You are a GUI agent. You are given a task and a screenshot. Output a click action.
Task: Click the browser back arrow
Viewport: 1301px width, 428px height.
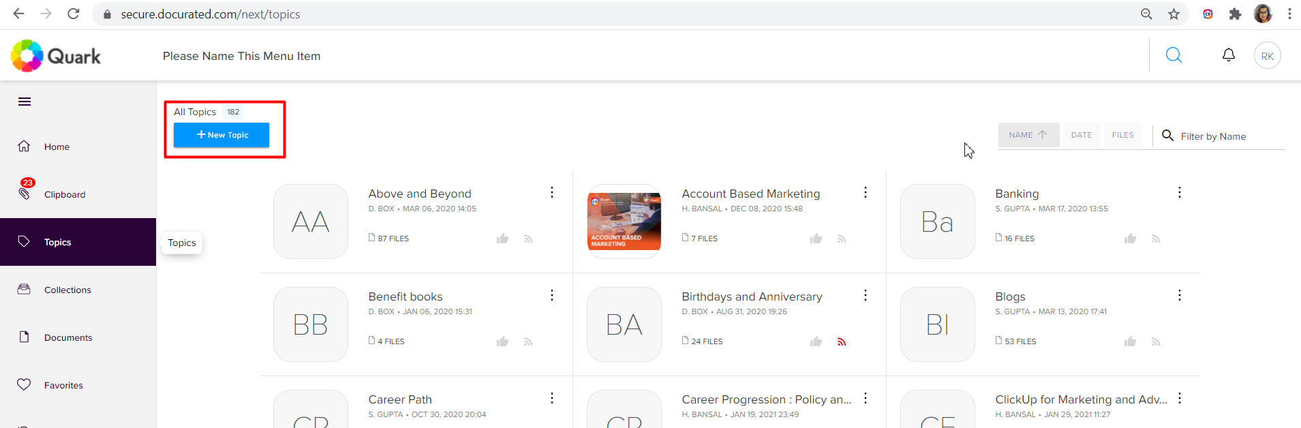18,14
